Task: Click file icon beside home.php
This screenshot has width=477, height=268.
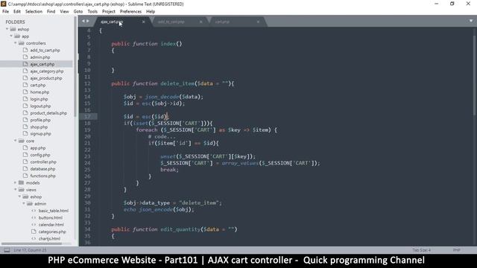Action: click(x=25, y=92)
